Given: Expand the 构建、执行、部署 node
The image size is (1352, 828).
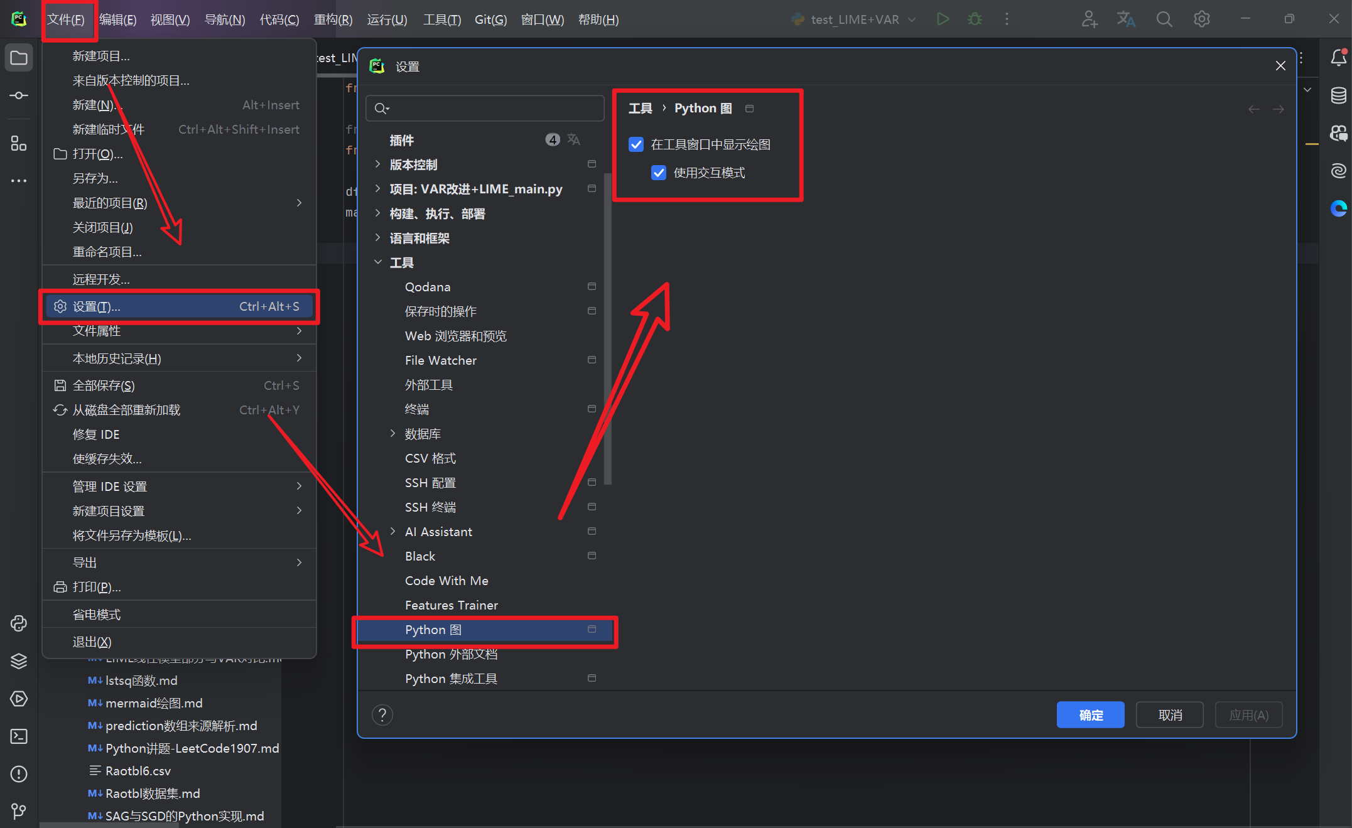Looking at the screenshot, I should pyautogui.click(x=377, y=213).
